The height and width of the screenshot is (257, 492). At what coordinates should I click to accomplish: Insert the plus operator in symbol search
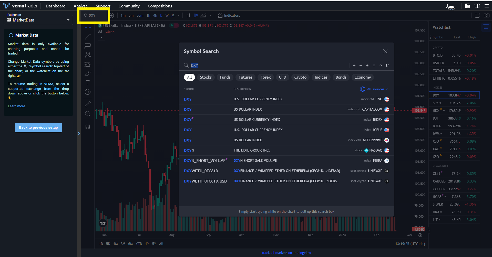click(x=367, y=65)
